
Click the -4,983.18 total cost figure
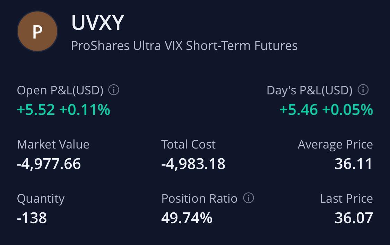(x=193, y=164)
